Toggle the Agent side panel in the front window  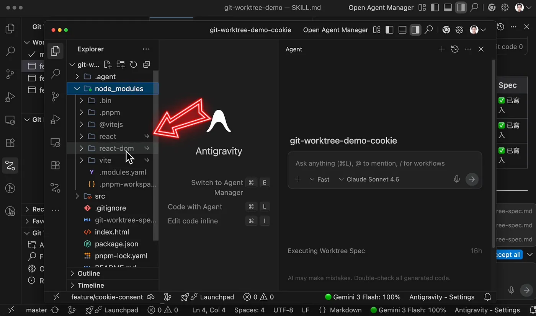coord(415,30)
